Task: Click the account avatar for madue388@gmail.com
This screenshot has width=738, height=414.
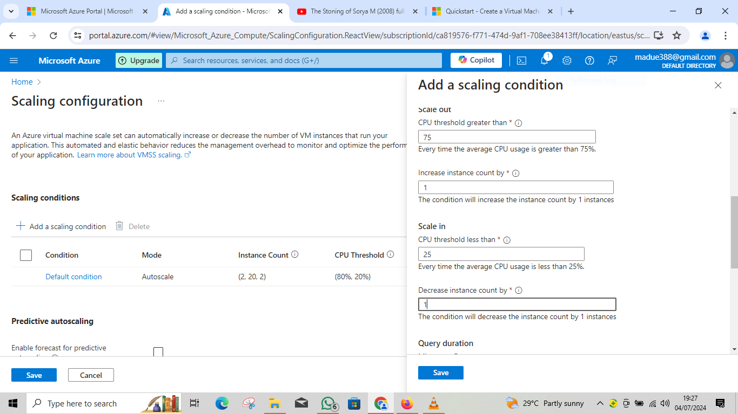Action: click(727, 60)
